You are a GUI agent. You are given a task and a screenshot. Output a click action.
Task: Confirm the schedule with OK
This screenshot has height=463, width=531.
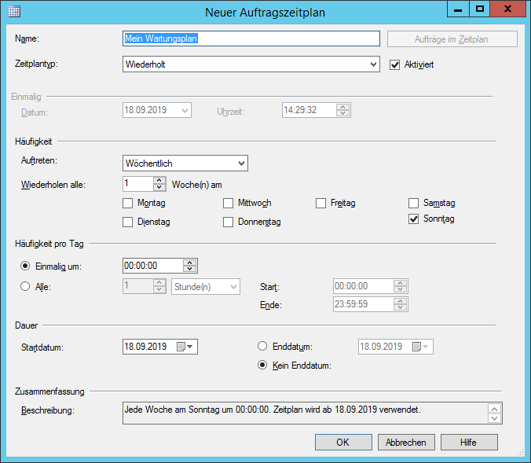(343, 443)
